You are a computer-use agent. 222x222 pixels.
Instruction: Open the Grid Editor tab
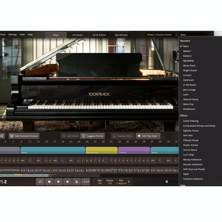point(99,35)
